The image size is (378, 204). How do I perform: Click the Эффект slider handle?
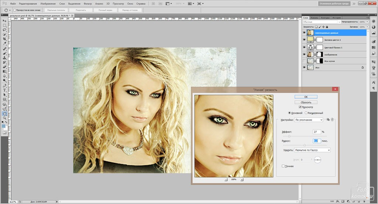[x=289, y=136]
